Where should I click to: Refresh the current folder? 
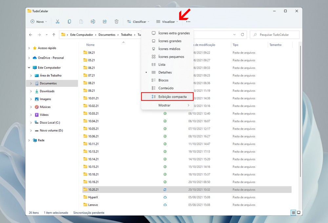click(242, 34)
